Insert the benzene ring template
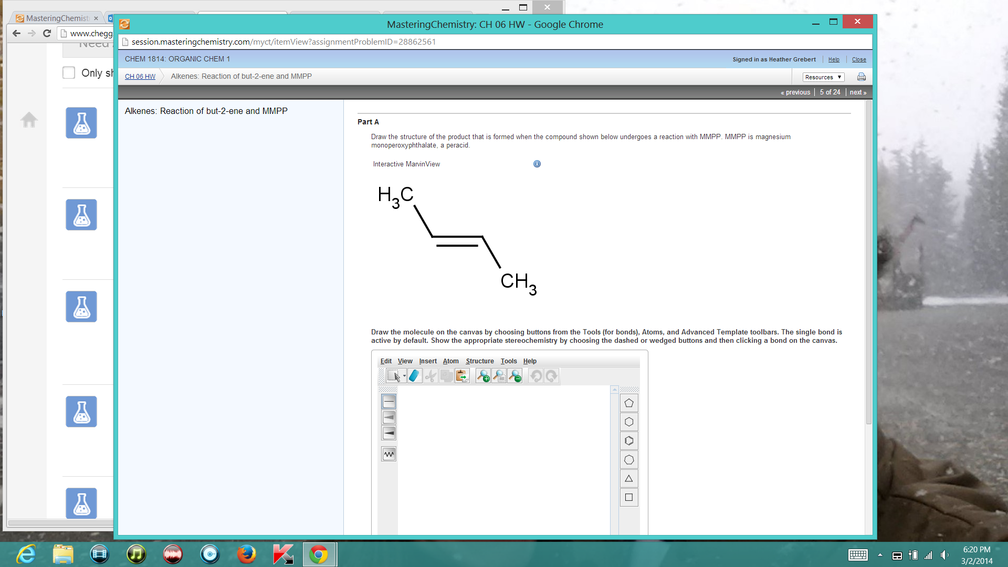 tap(629, 441)
